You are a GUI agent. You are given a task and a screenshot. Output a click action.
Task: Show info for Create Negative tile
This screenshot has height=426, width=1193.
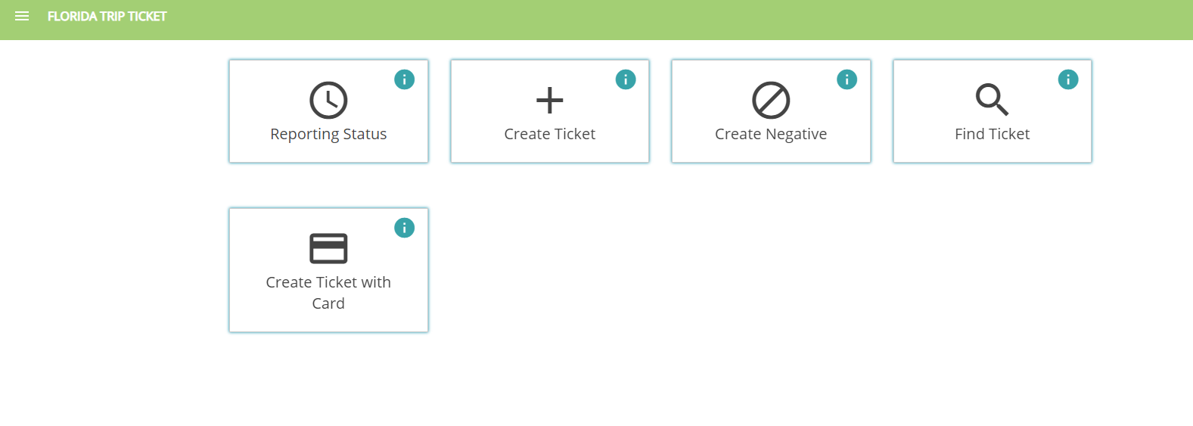click(x=847, y=79)
